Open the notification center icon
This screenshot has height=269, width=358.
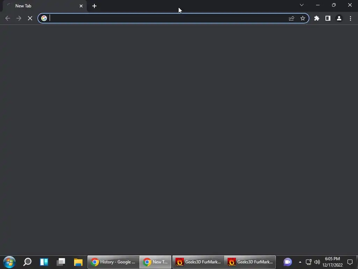(x=350, y=262)
